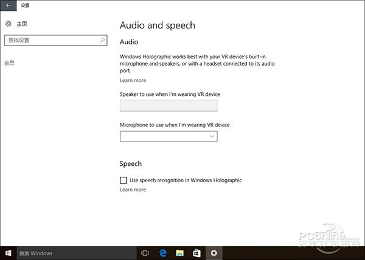
Task: Click the Audio and speech heading
Action: click(158, 26)
